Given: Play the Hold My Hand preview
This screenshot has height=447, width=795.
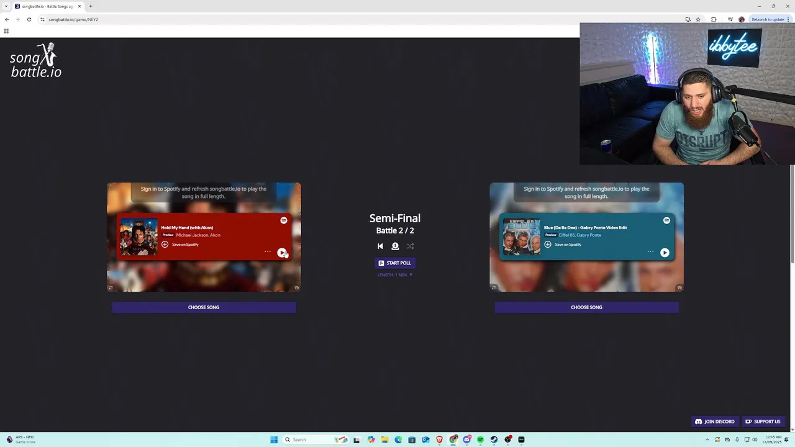Looking at the screenshot, I should pyautogui.click(x=282, y=253).
